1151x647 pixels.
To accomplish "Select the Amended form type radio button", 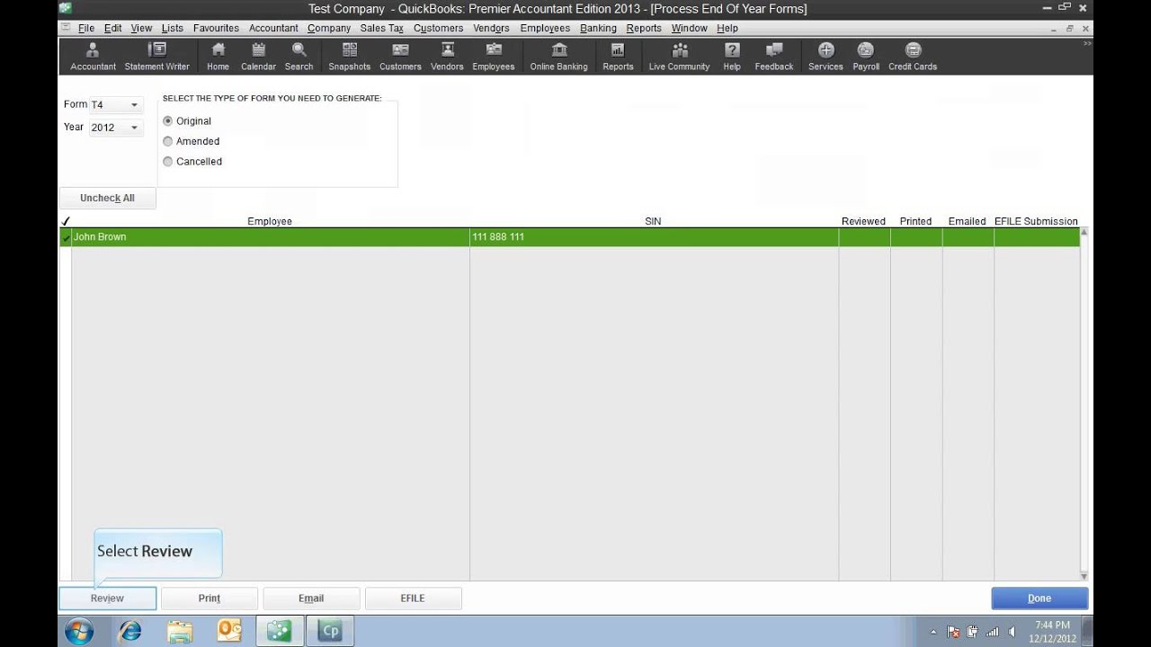I will (168, 141).
